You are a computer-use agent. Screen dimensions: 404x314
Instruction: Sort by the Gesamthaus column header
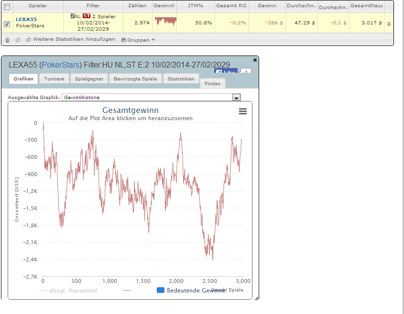367,6
